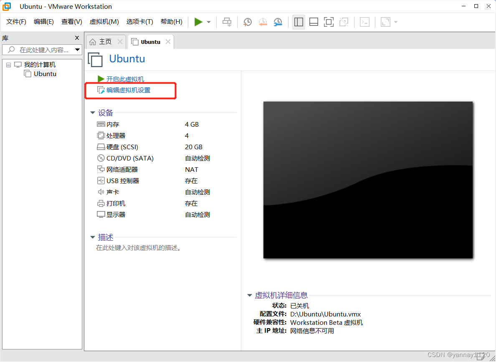Close the 主页 tab
Viewport: 496px width, 362px height.
pos(120,41)
